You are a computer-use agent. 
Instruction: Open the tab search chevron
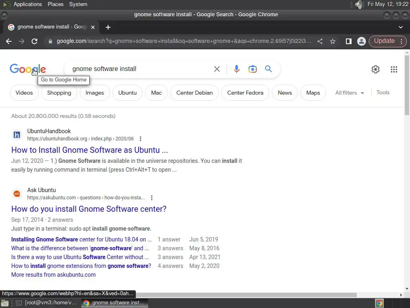400,27
